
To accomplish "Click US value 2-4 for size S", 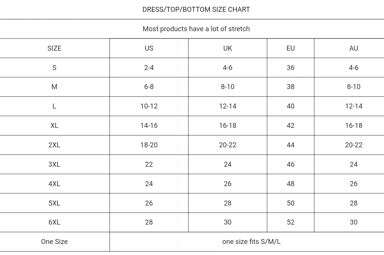I will coord(149,68).
